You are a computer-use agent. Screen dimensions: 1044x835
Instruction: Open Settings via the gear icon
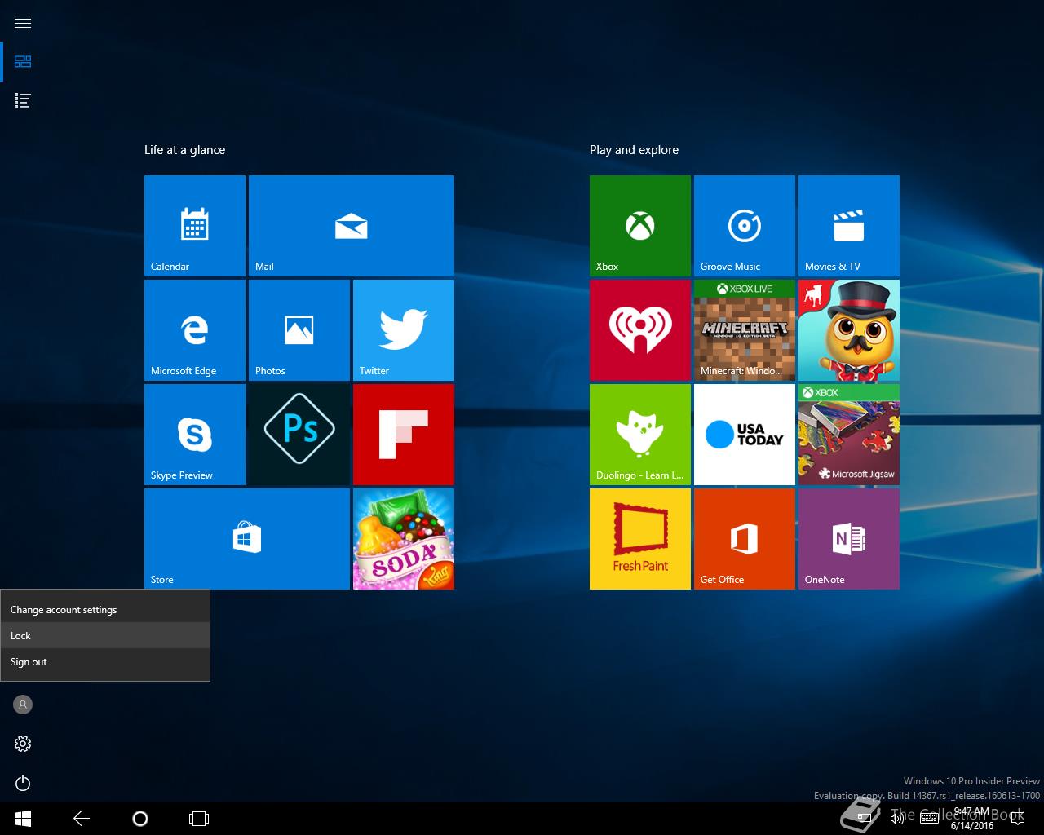23,744
